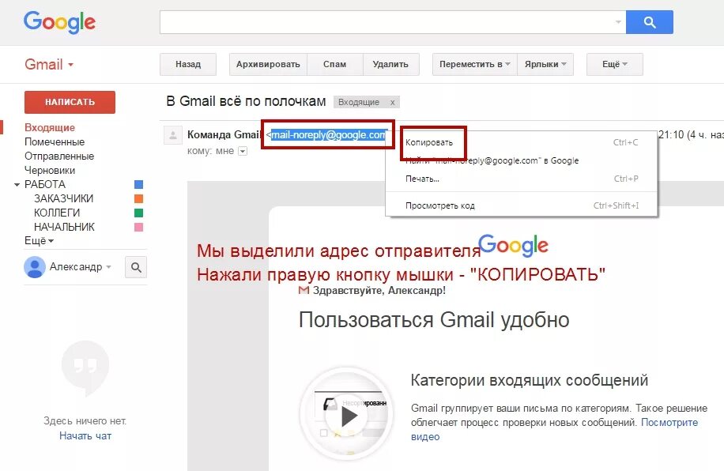Click the Hangouts quote bubble icon
This screenshot has width=724, height=471.
[85, 368]
